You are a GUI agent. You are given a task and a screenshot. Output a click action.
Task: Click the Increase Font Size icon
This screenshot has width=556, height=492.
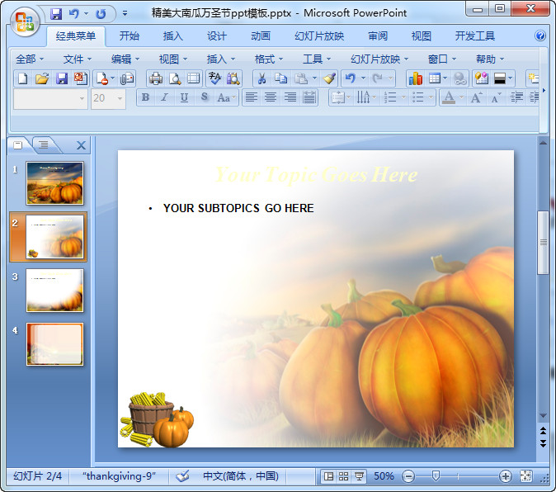point(476,97)
